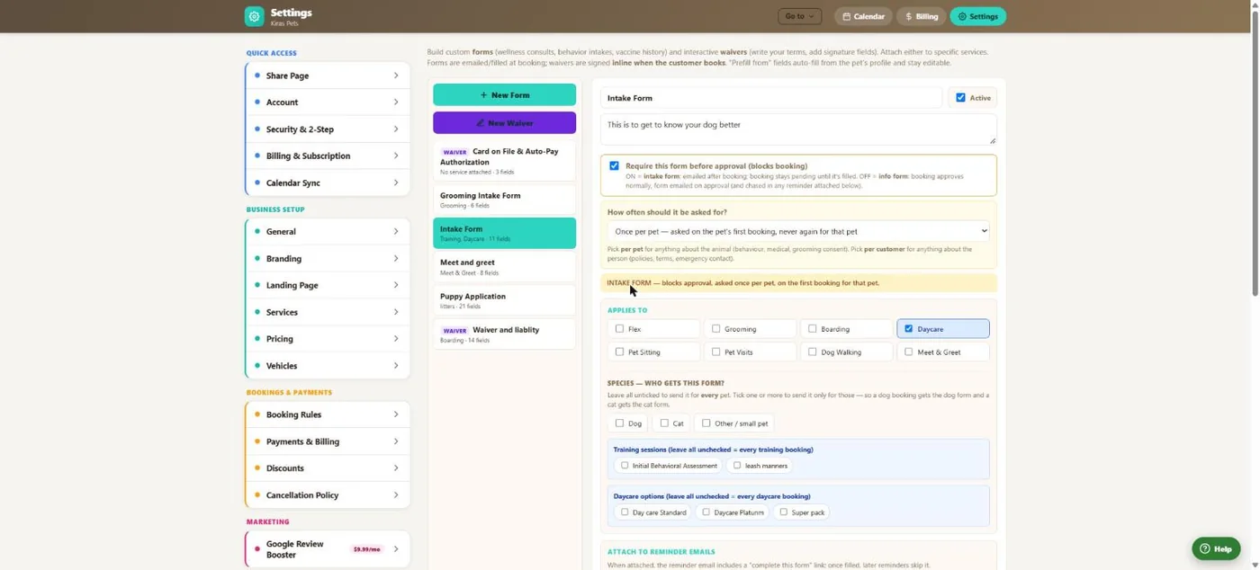Open Cancellation Policy settings

328,495
